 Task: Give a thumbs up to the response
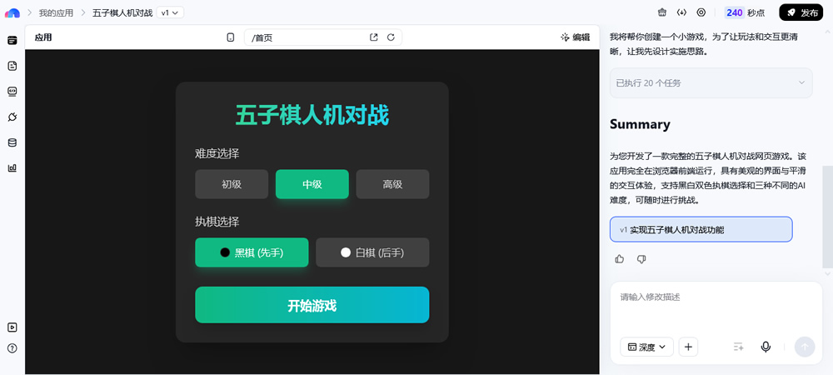620,259
